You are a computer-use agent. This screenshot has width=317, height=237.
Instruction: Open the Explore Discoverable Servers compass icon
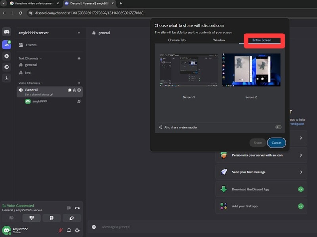[6, 67]
